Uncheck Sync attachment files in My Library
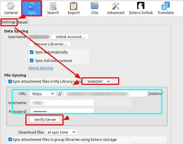 10,81
